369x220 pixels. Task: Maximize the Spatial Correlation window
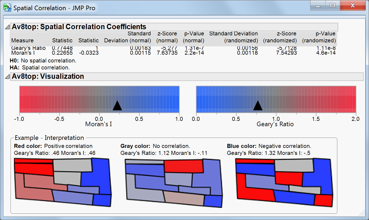332,5
